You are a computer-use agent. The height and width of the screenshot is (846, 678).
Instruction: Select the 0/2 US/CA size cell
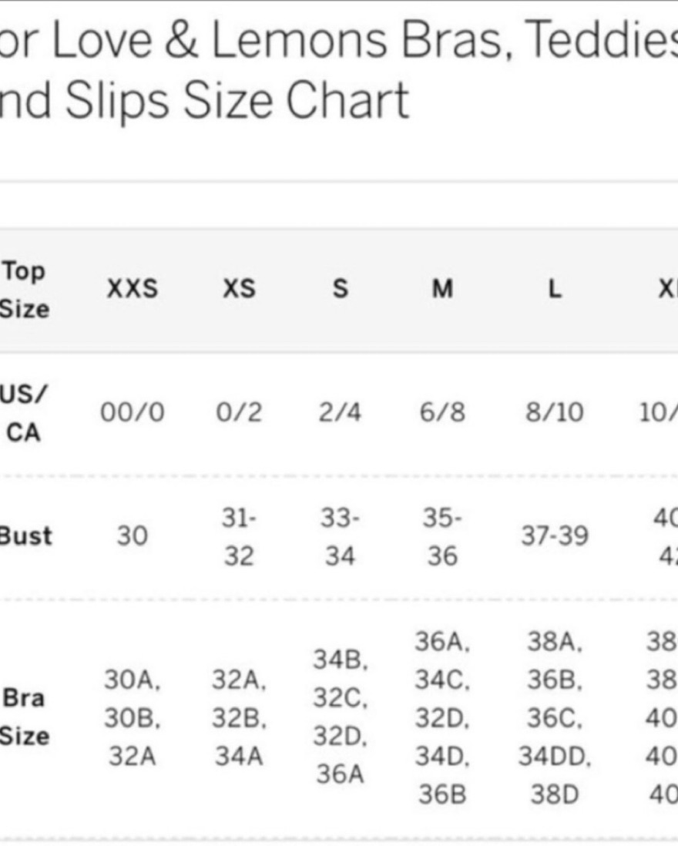click(239, 412)
